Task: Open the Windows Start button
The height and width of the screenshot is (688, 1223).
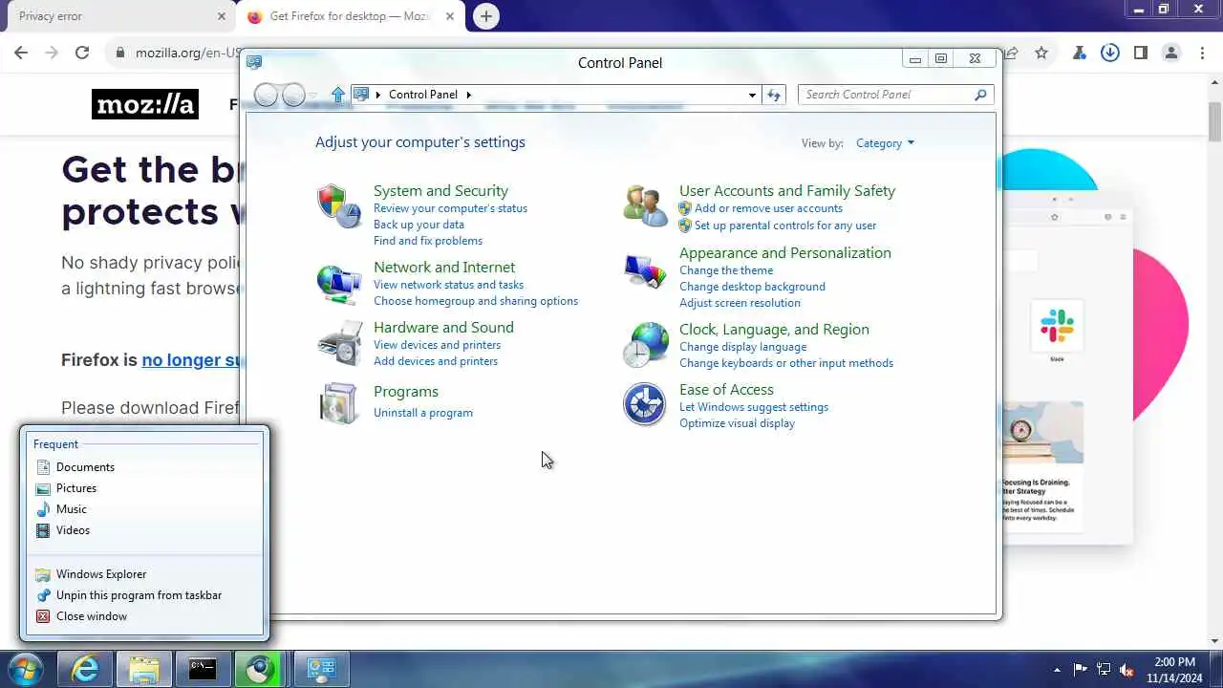Action: pos(26,669)
